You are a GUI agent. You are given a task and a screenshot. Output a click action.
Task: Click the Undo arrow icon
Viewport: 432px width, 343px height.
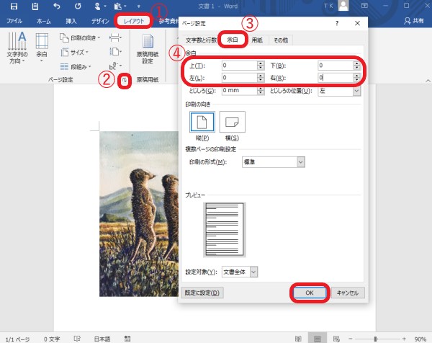click(x=56, y=6)
